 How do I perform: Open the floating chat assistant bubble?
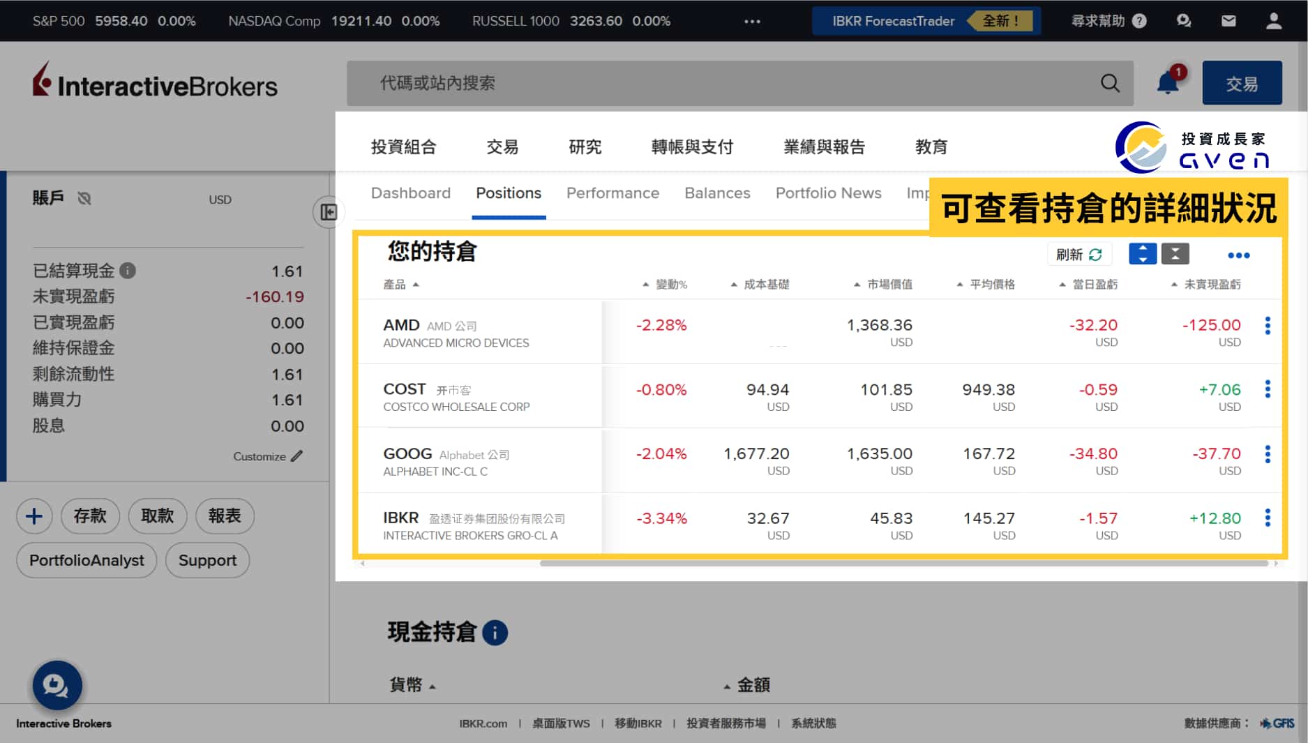57,686
